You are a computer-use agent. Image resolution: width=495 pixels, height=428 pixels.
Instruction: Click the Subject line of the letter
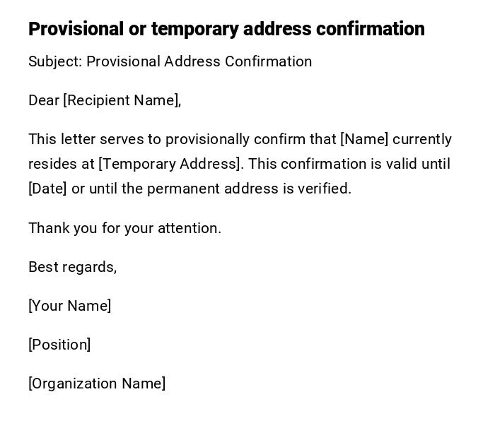(x=170, y=61)
